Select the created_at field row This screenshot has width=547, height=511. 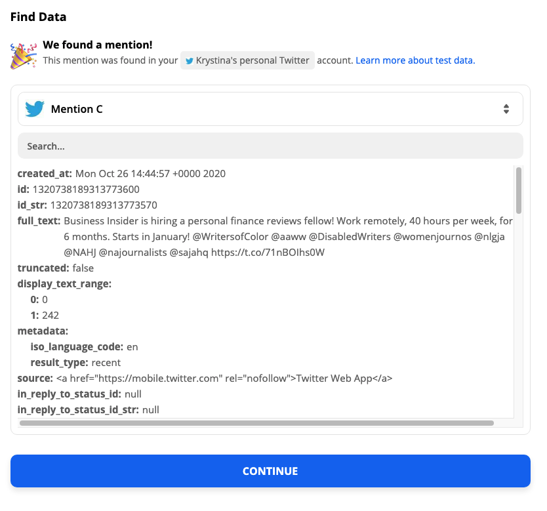click(121, 173)
